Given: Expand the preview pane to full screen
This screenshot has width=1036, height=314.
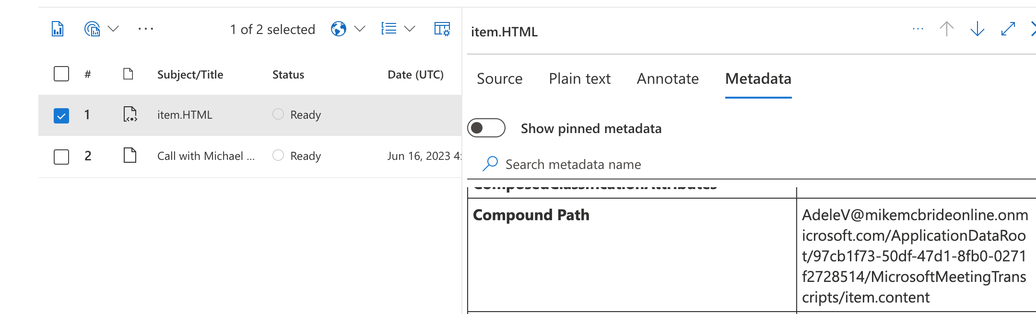Looking at the screenshot, I should click(1008, 29).
